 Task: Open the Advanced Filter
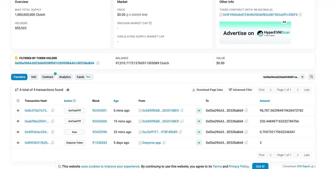pos(240,90)
